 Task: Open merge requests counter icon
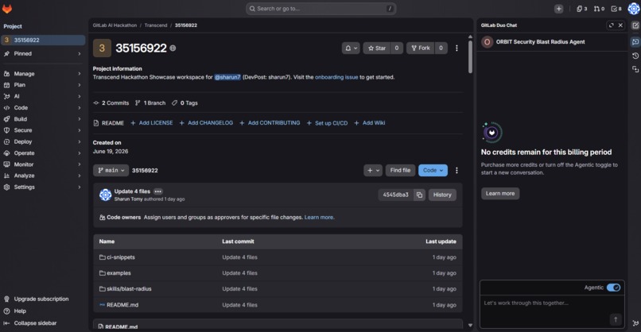click(x=599, y=9)
